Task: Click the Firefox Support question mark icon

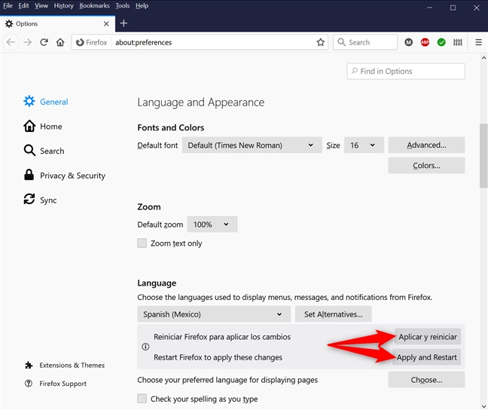Action: click(x=29, y=384)
